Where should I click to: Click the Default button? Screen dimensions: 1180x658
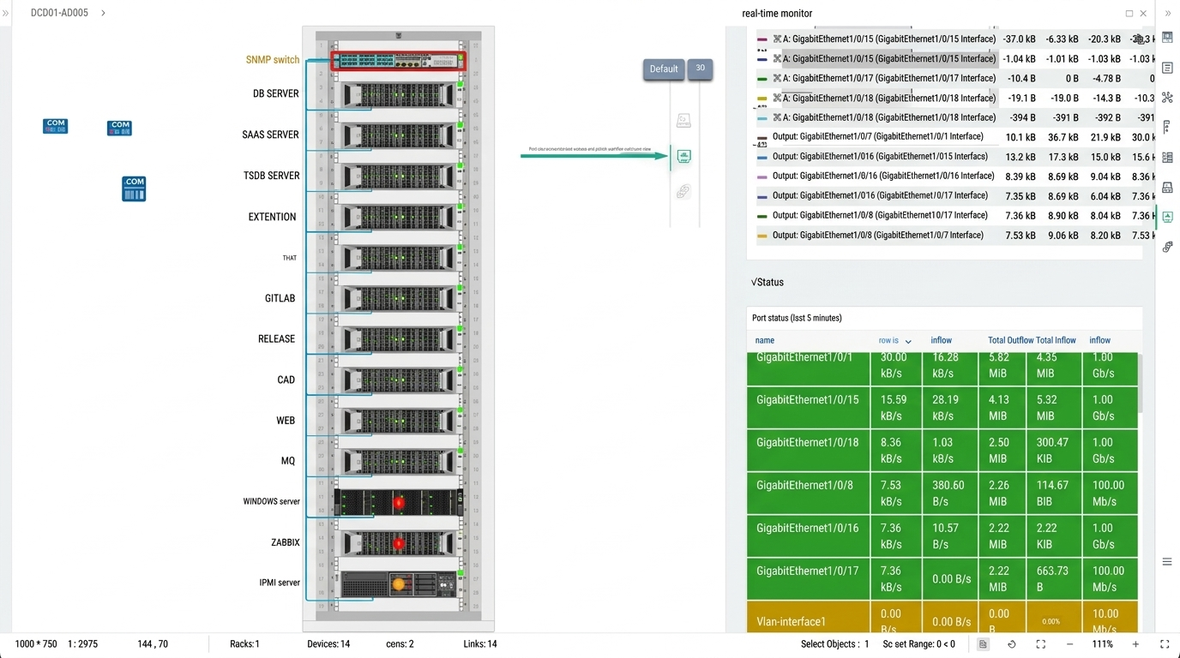pos(664,69)
